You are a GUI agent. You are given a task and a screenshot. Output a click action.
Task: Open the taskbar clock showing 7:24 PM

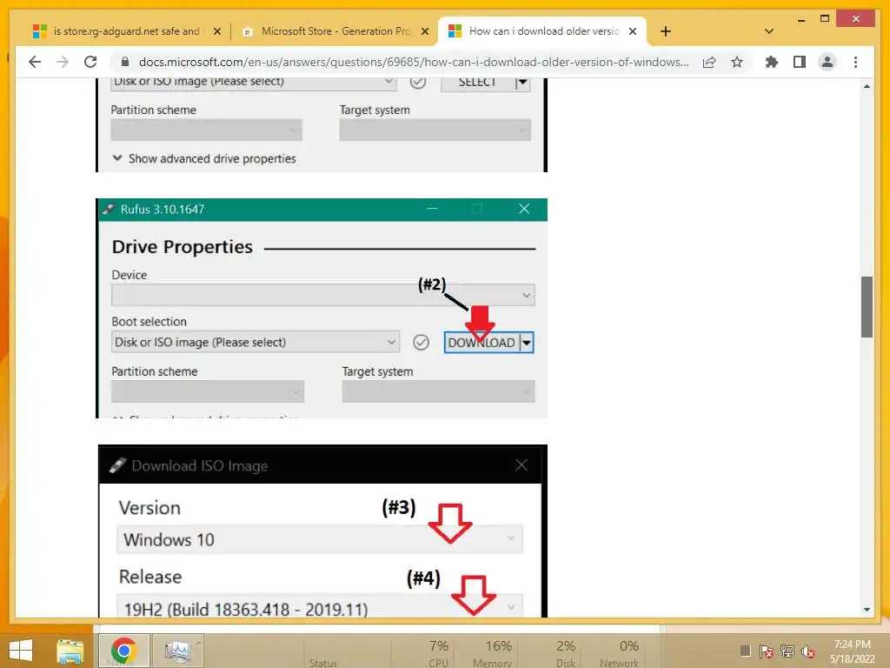tap(853, 651)
